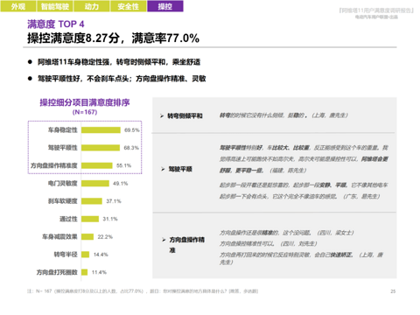This screenshot has height=315, width=420.
Task: Open the 智能驾驶 tab
Action: click(55, 6)
